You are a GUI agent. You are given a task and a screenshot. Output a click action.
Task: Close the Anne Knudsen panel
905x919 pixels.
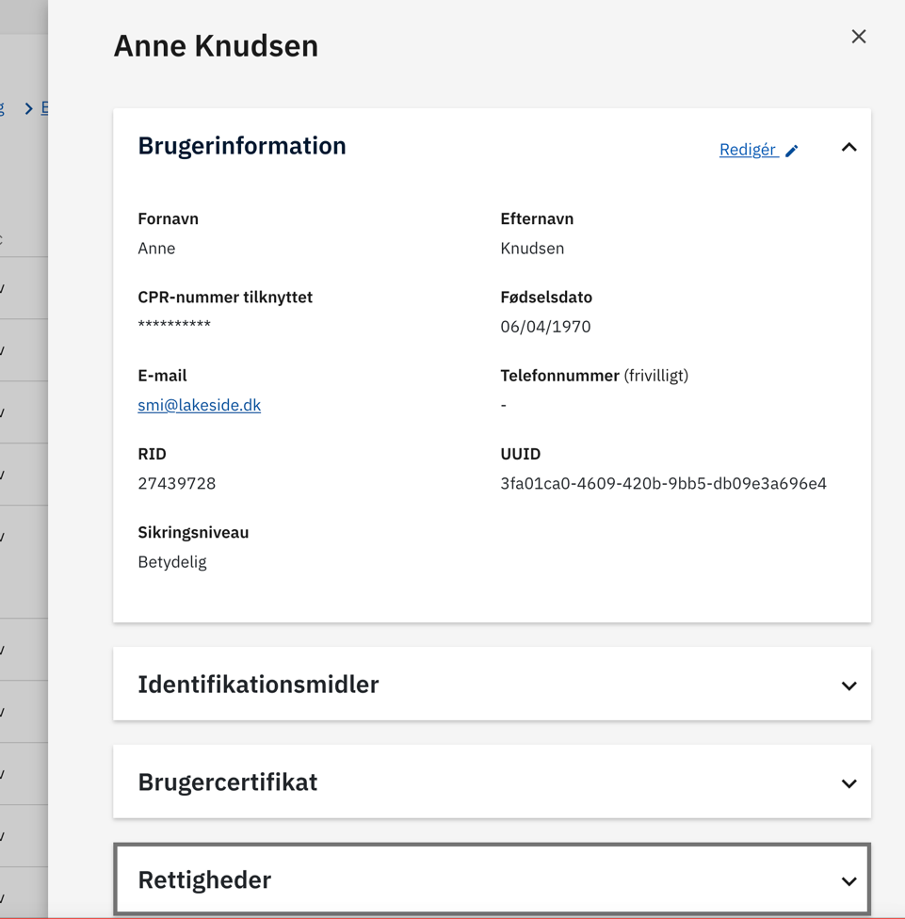[x=859, y=37]
